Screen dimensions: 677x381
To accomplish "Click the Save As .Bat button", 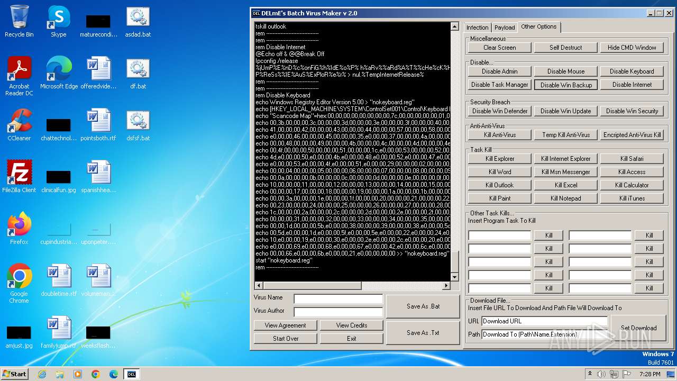I will point(423,306).
